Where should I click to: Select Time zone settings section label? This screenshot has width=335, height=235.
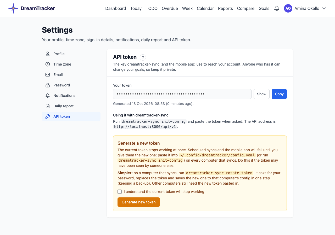tap(62, 64)
